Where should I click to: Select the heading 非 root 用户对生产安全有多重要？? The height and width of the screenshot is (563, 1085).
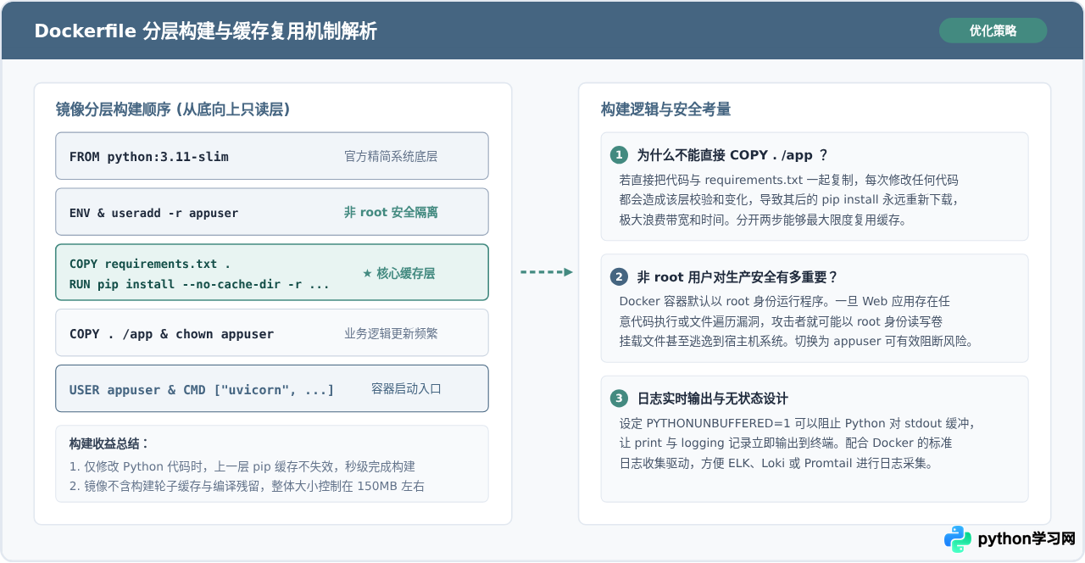[737, 277]
